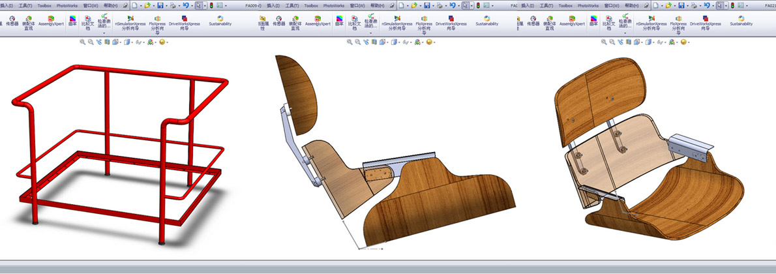The height and width of the screenshot is (274, 776).
Task: Toggle hide/show items glasses icon above side-view chair
Action: click(x=406, y=42)
